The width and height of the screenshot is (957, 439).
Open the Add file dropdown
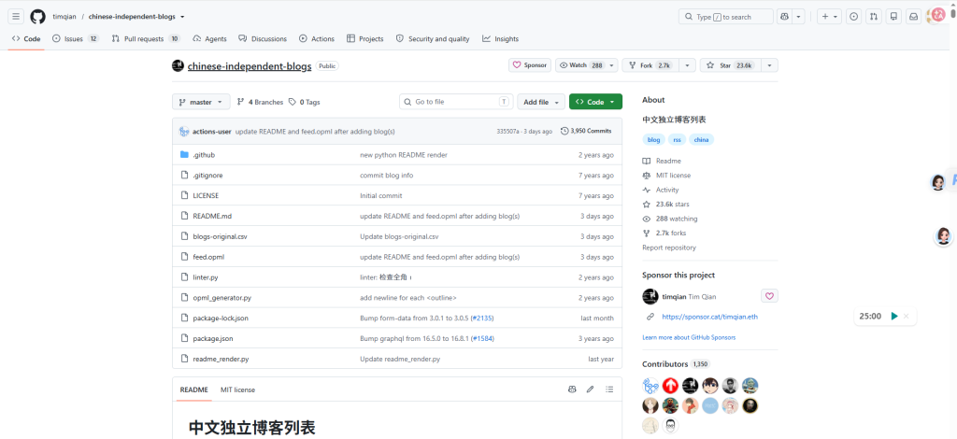tap(541, 102)
